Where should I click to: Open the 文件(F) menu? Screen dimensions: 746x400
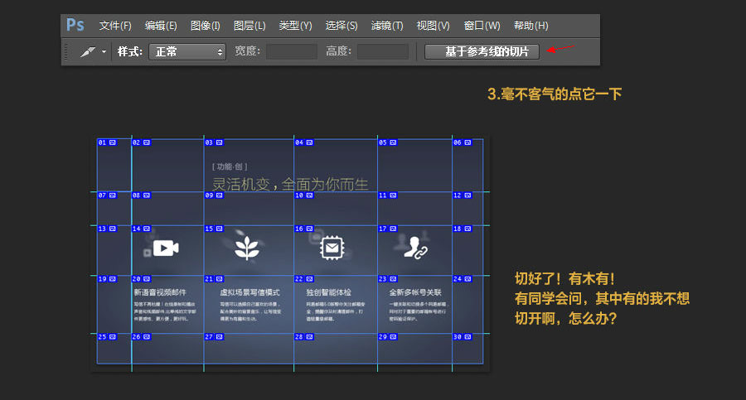point(115,26)
